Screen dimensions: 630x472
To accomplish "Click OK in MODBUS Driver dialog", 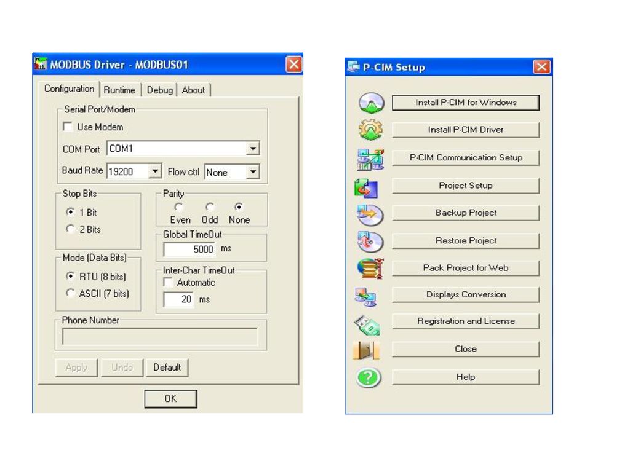I will [171, 398].
